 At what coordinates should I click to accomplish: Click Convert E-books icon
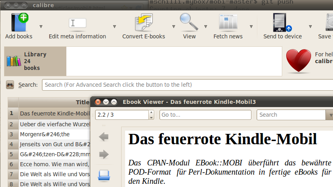[x=144, y=22]
